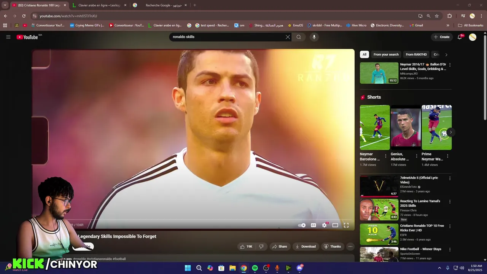487x274 pixels.
Task: Enter fullscreen video mode
Action: (x=346, y=225)
